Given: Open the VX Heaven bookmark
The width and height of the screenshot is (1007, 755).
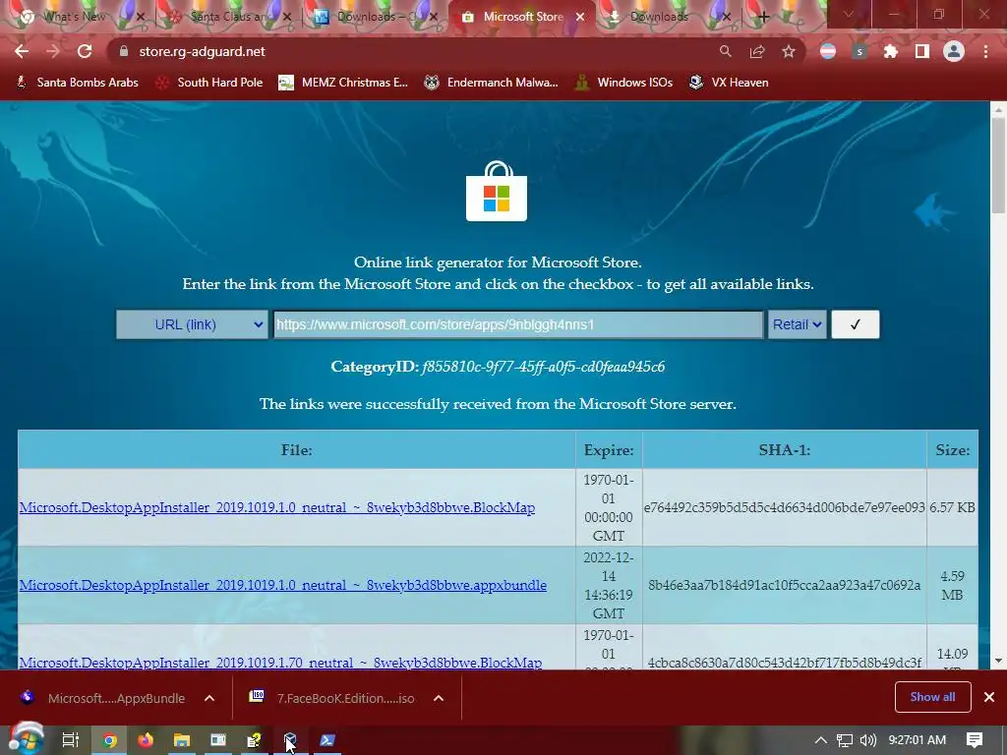Looking at the screenshot, I should tap(729, 83).
